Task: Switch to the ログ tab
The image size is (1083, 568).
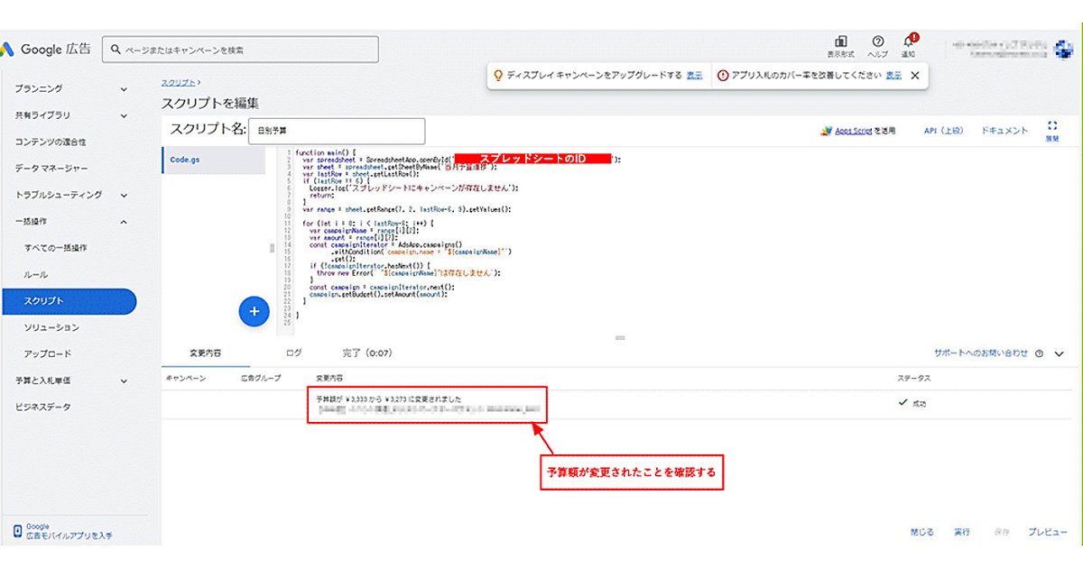Action: pos(293,353)
